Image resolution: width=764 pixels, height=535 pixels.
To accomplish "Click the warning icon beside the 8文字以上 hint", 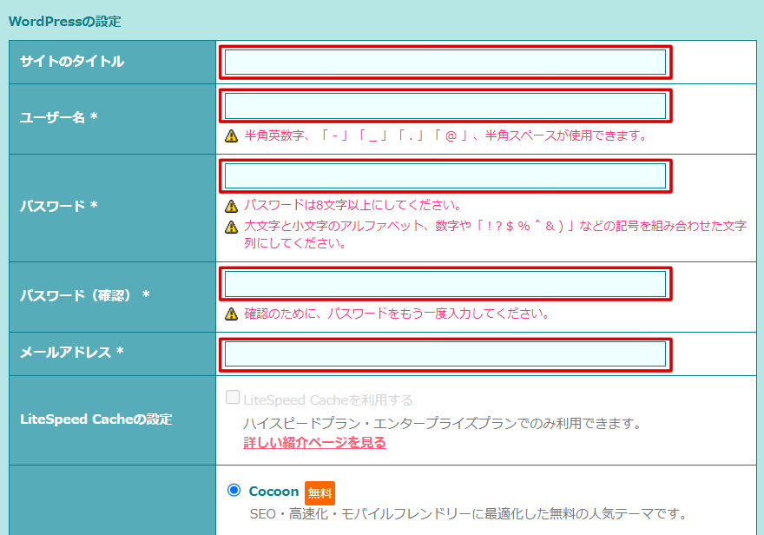I will (231, 206).
